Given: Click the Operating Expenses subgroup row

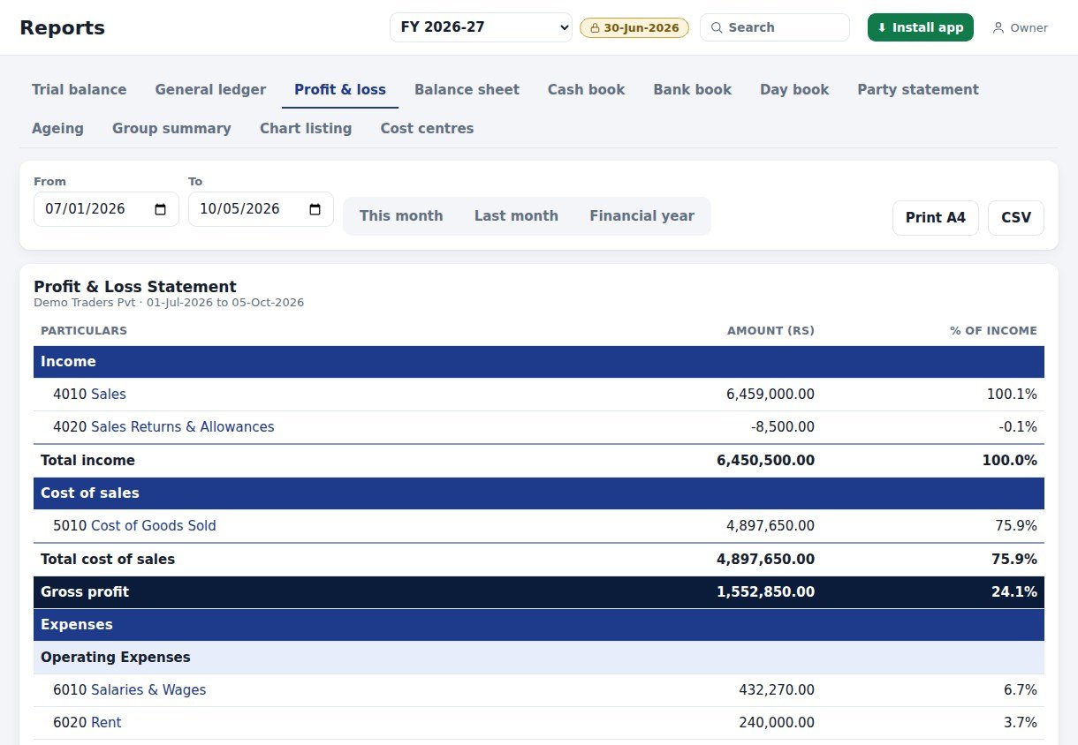Looking at the screenshot, I should [x=539, y=658].
